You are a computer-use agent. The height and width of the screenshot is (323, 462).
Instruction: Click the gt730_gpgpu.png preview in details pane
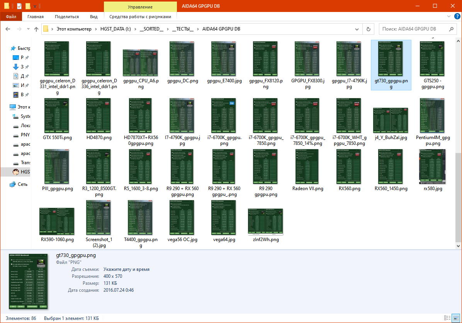28,281
